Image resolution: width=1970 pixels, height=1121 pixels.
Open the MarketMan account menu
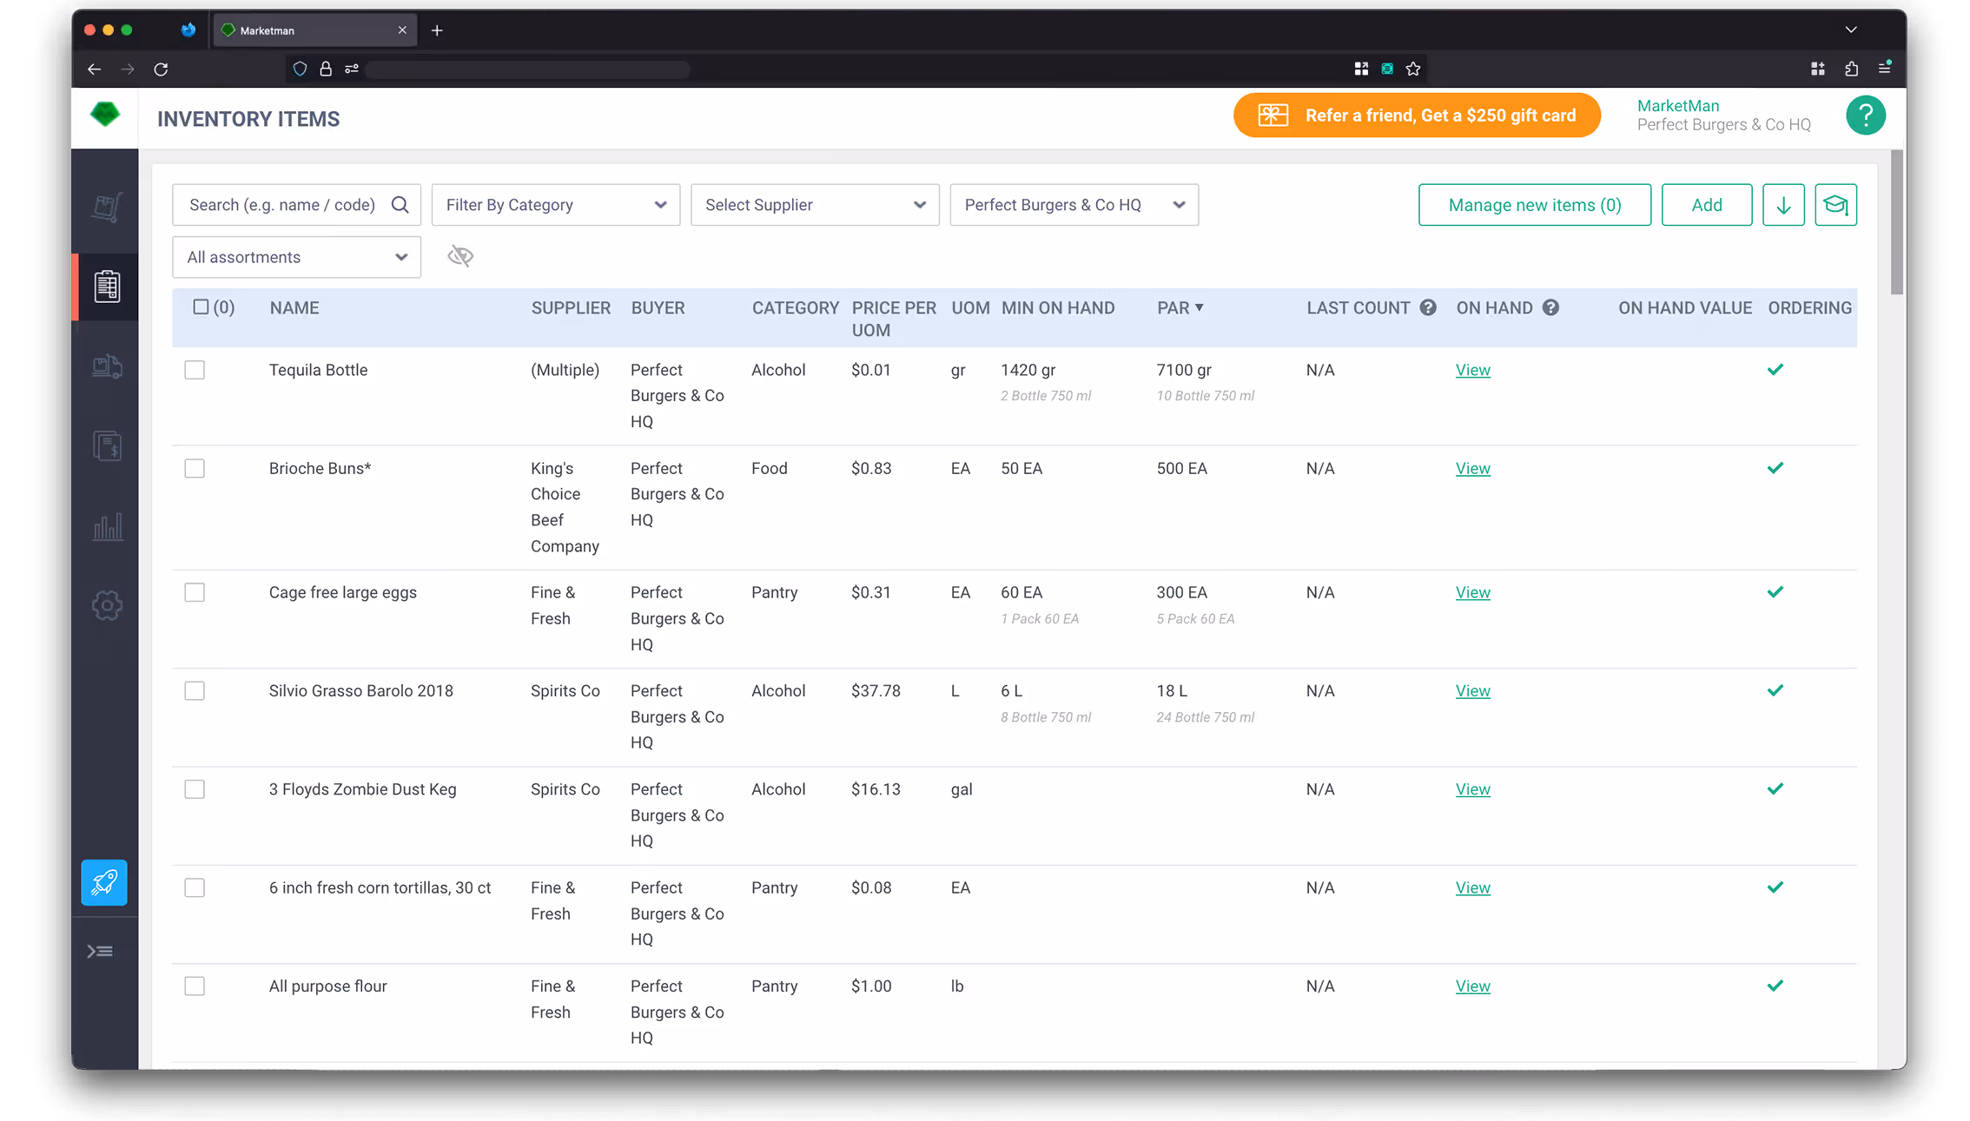1723,115
